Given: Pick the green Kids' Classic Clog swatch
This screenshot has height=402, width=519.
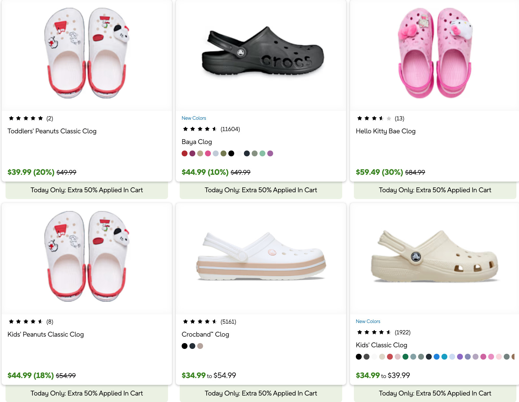Looking at the screenshot, I should [405, 357].
